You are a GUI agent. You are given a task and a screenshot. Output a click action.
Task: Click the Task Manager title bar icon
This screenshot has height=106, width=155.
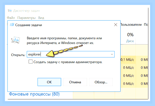coord(10,10)
